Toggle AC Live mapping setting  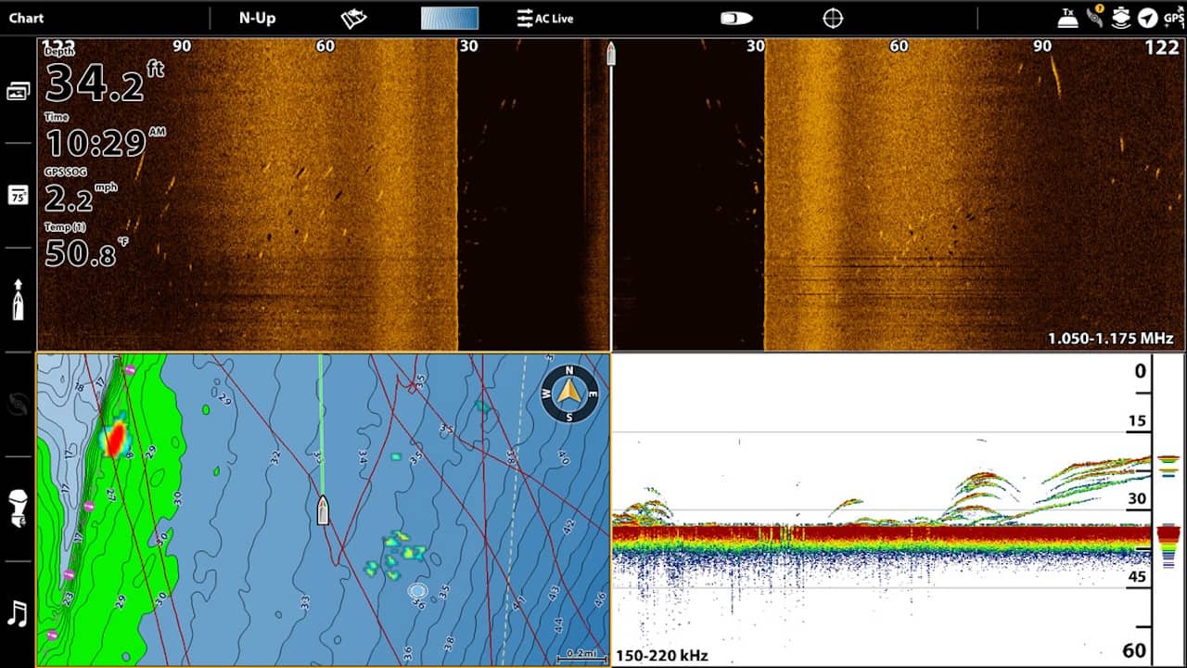tap(545, 19)
